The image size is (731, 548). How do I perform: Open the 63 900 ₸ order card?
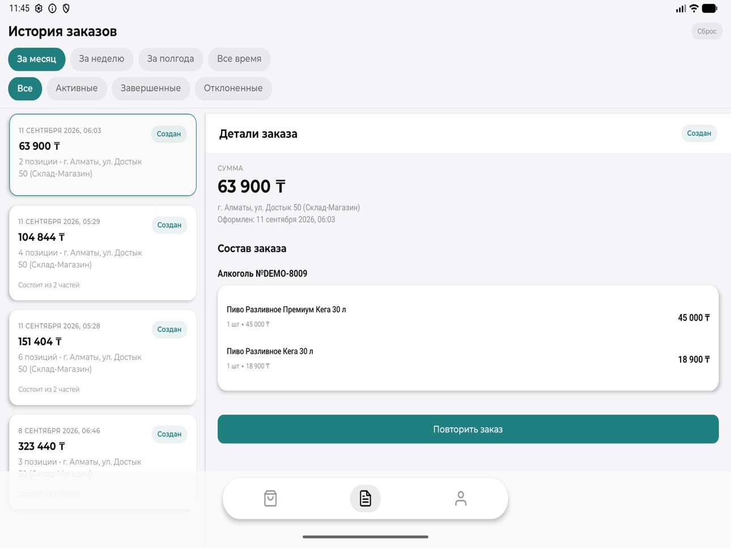(x=103, y=155)
